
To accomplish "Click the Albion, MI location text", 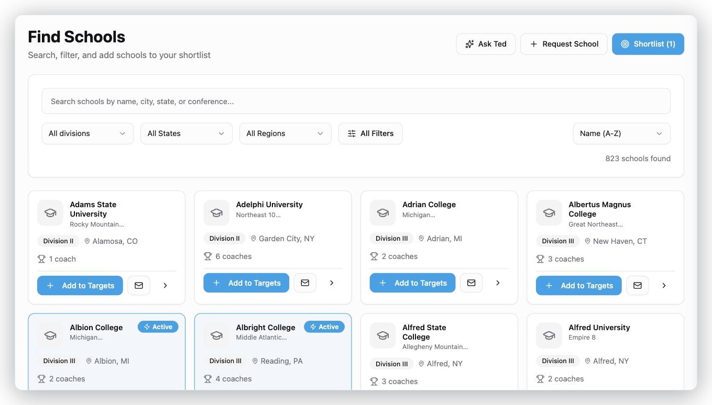I will click(112, 361).
